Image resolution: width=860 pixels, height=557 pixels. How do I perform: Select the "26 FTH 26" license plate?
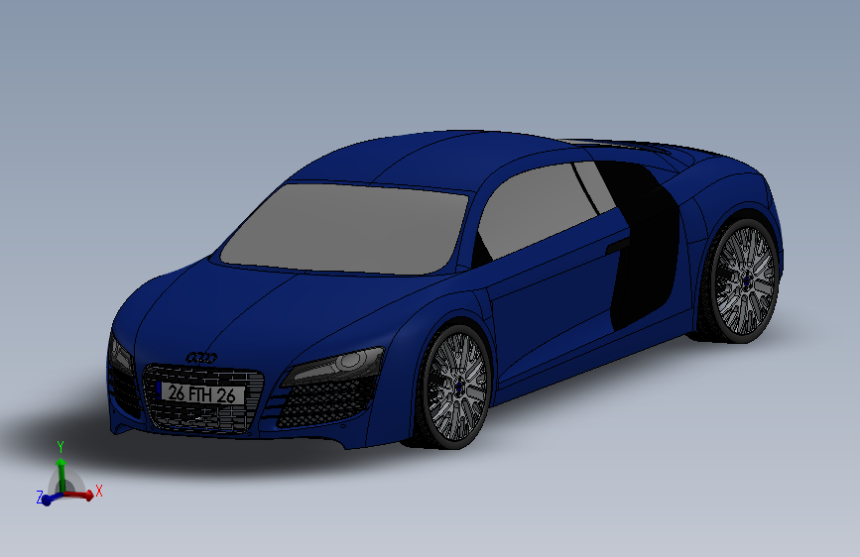pos(202,393)
